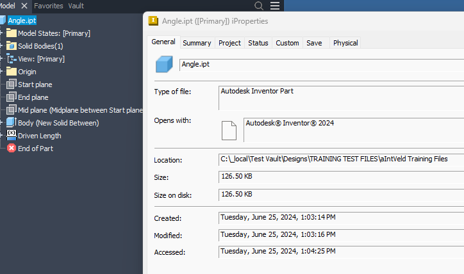Viewport: 464px width, 274px height.
Task: Click the Model States folder icon
Action: coord(12,33)
